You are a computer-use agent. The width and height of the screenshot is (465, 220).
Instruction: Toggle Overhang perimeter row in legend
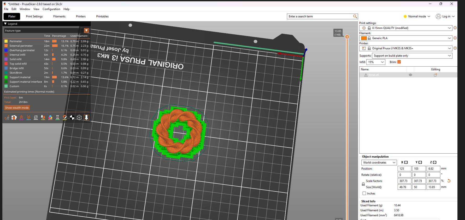(46, 50)
